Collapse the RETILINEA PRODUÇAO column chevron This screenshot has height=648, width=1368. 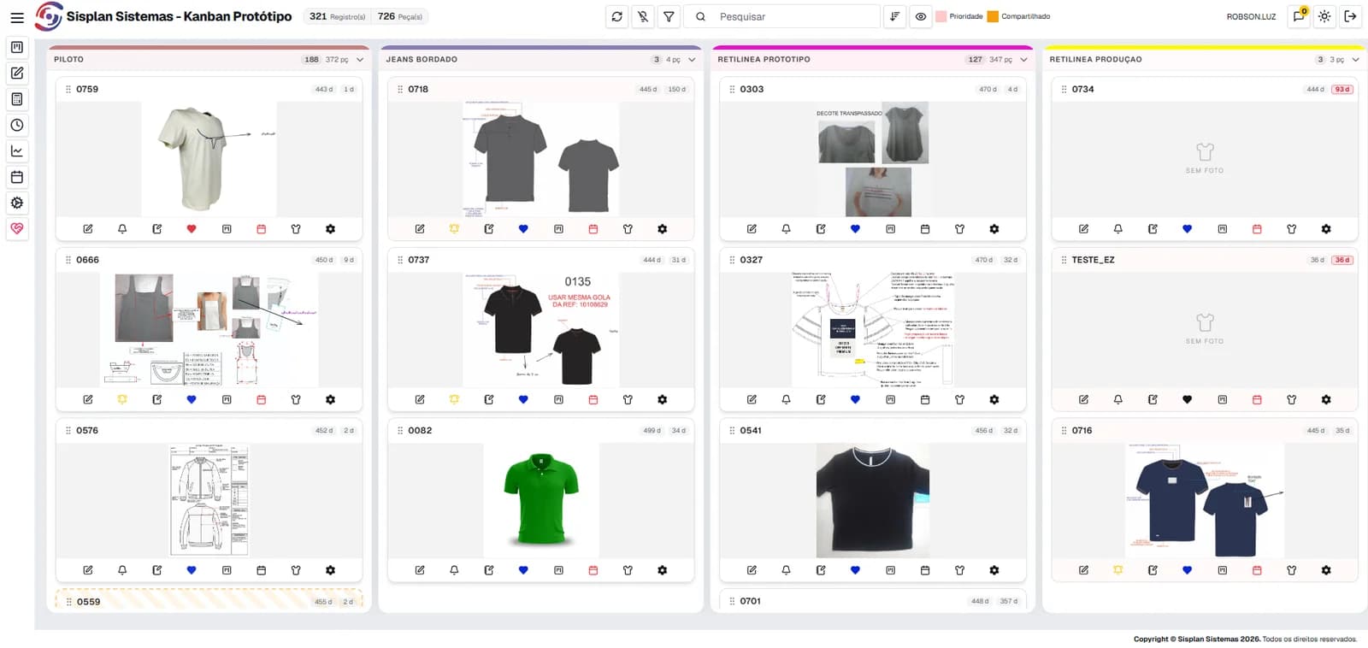coord(1355,60)
